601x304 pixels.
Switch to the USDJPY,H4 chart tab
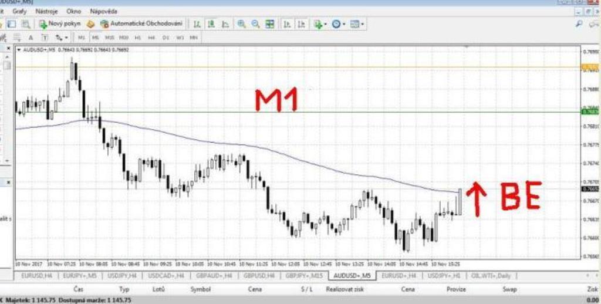coord(122,276)
